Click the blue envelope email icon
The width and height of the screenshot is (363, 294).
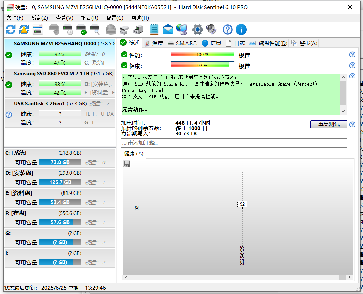pos(168,30)
